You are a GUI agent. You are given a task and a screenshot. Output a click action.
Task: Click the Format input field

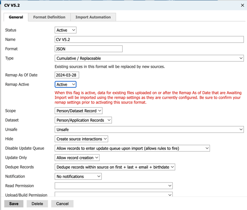pyautogui.click(x=88, y=49)
